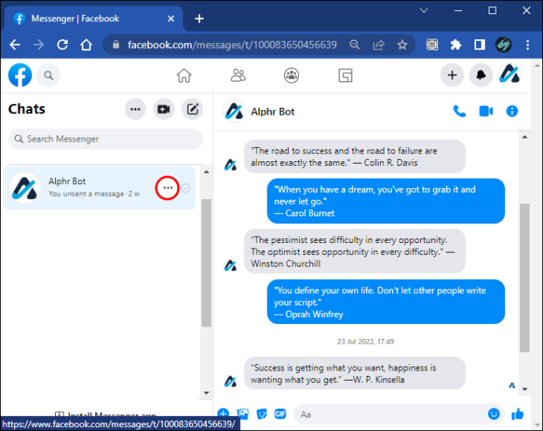The image size is (543, 431).
Task: Click the Winston Churchill quote message
Action: click(x=355, y=252)
